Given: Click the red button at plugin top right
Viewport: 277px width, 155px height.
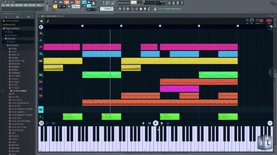Looking at the screenshot, I should (x=269, y=21).
